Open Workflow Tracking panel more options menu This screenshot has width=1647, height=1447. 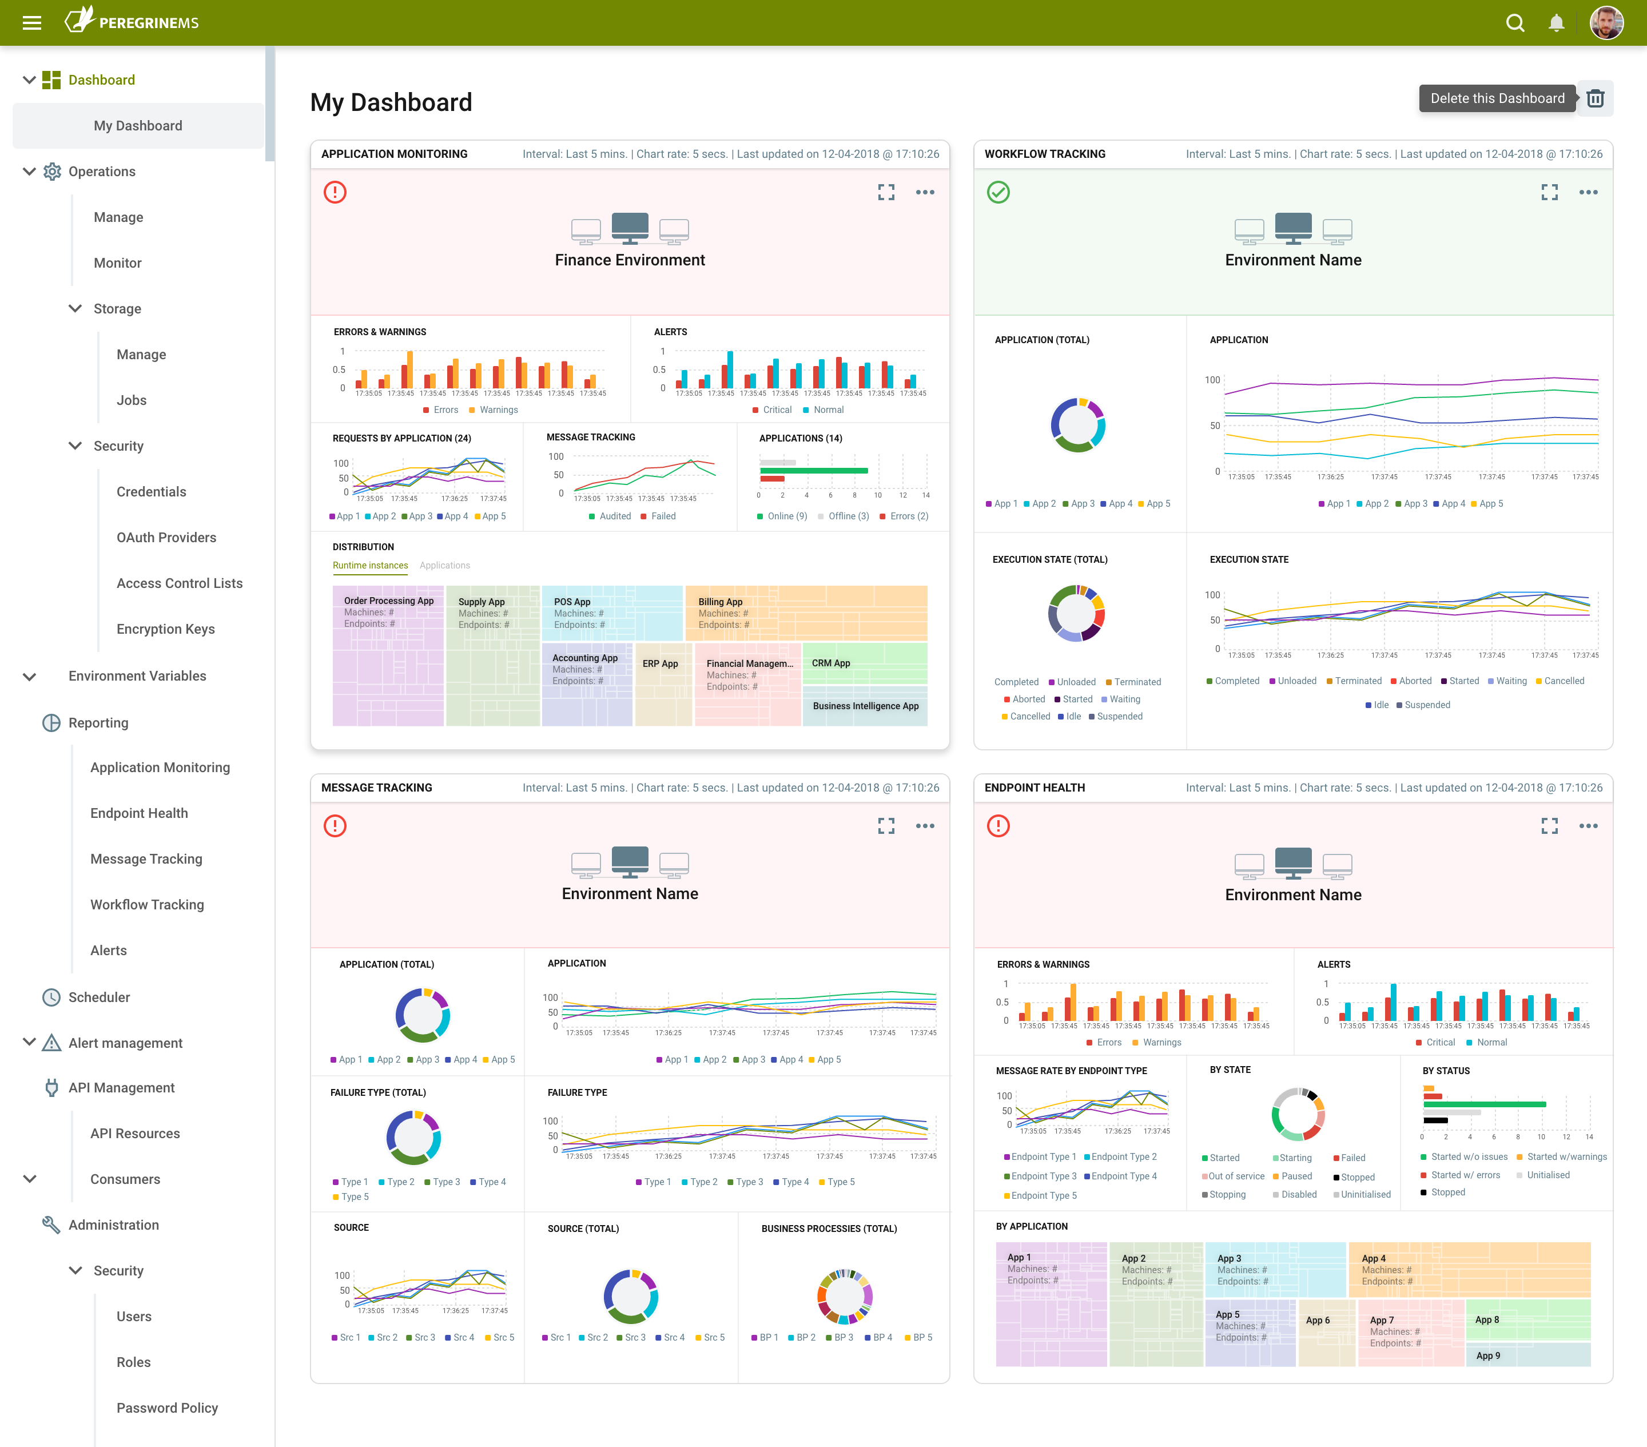click(1588, 192)
